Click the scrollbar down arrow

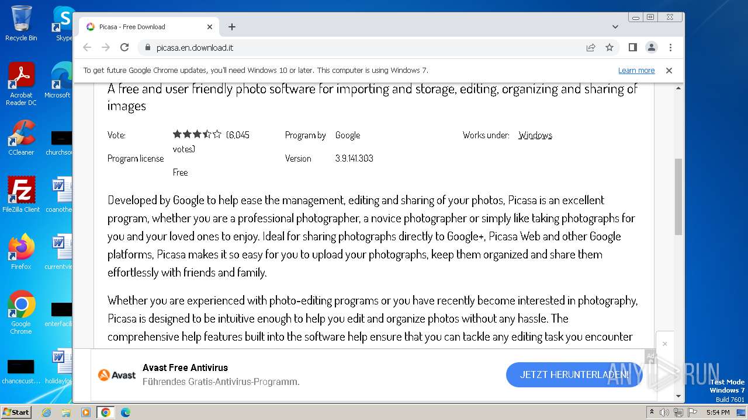[x=678, y=397]
